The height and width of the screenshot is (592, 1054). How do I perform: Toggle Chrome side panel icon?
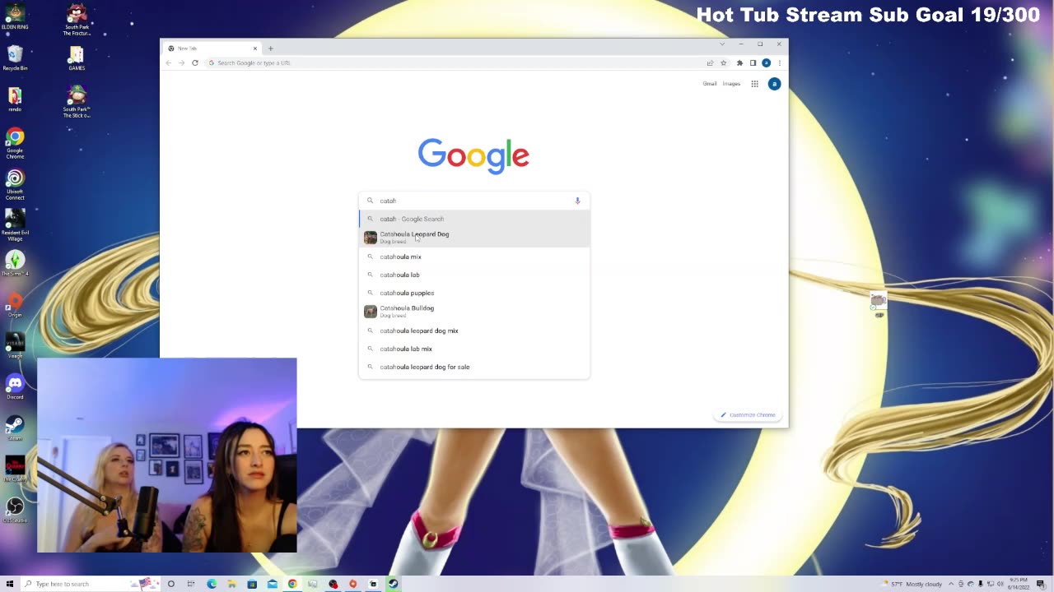pyautogui.click(x=753, y=62)
